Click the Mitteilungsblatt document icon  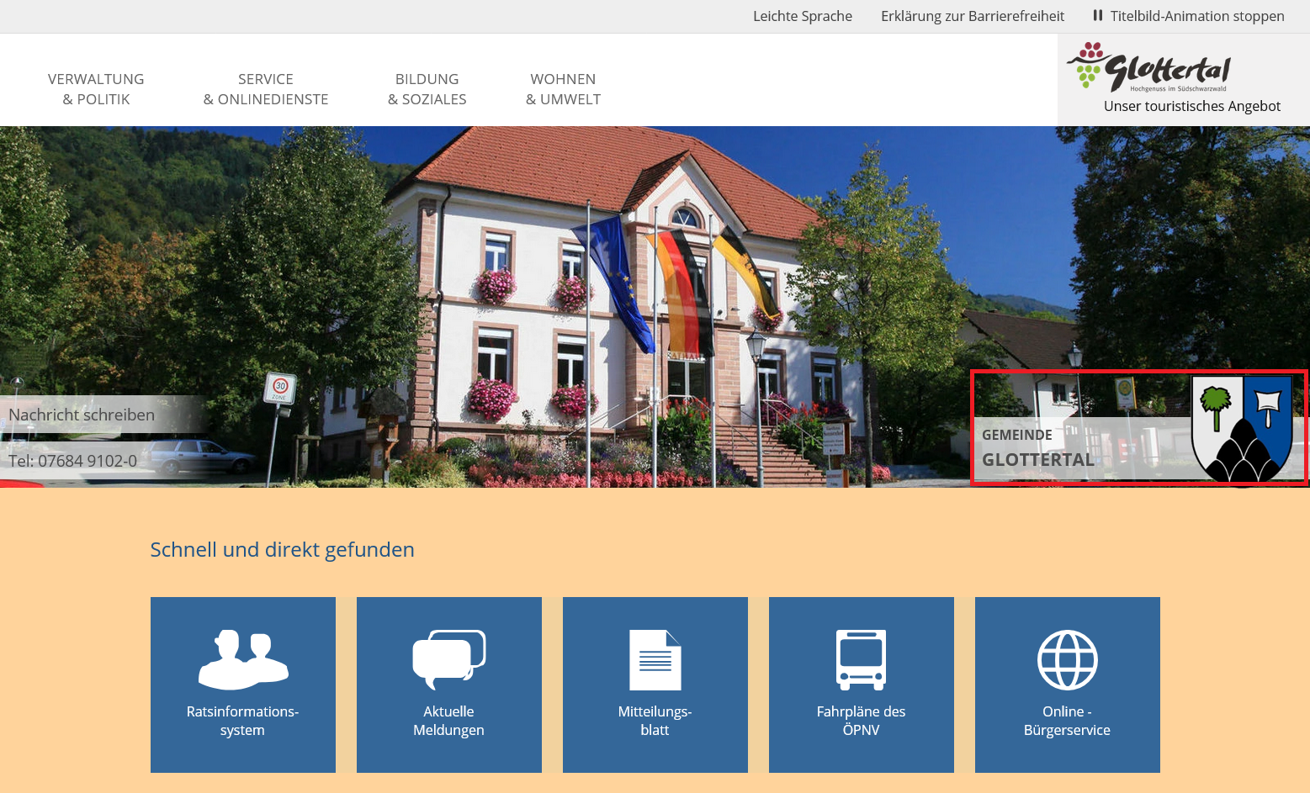click(655, 659)
